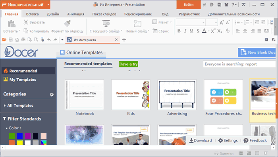Click Clear formatting eraser icon
This screenshot has width=278, height=157.
pyautogui.click(x=228, y=31)
